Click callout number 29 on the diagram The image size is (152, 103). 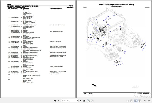point(90,35)
